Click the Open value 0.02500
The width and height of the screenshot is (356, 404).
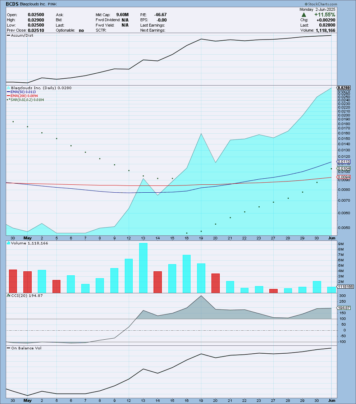click(36, 15)
